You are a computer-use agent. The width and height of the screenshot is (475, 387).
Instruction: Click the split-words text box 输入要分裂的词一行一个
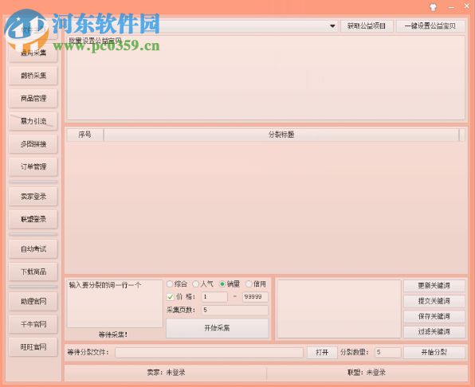(115, 303)
